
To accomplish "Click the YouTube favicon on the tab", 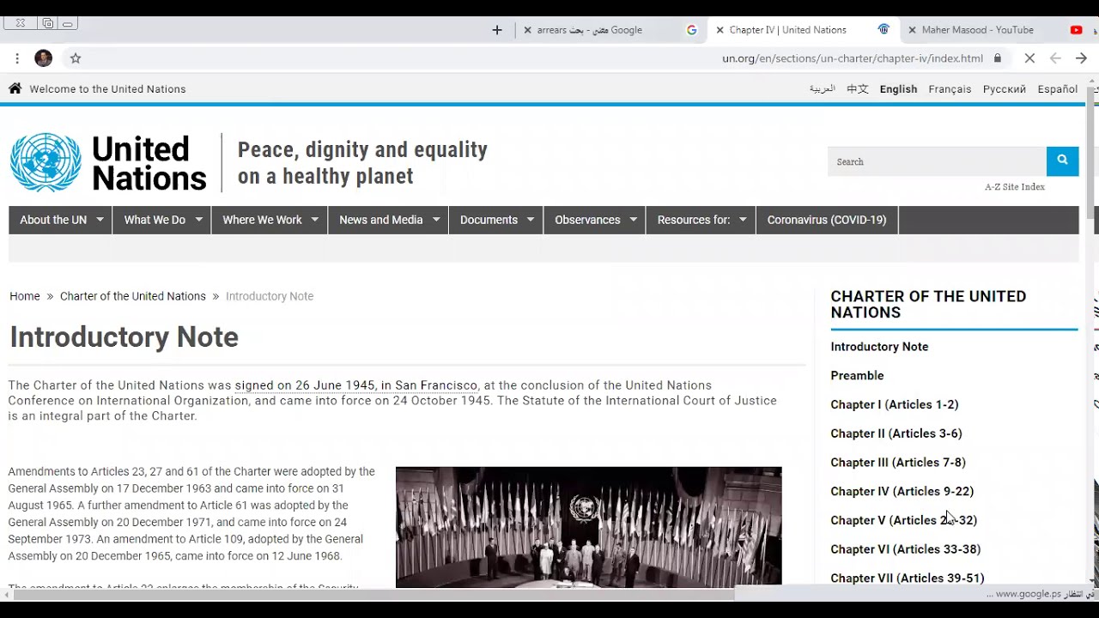I will click(x=1076, y=30).
